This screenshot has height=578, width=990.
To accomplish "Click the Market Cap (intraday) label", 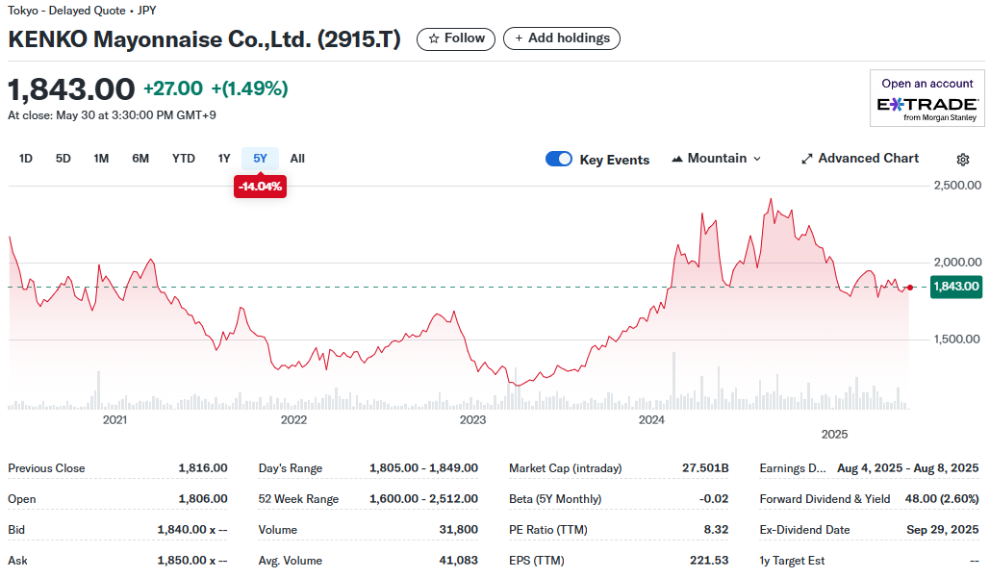I will point(565,468).
